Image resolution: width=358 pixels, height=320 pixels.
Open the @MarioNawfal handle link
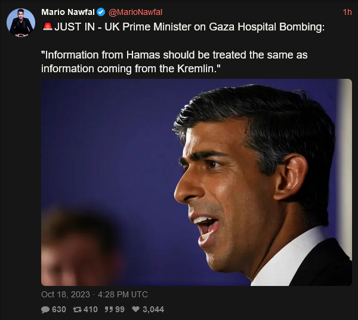tap(135, 12)
